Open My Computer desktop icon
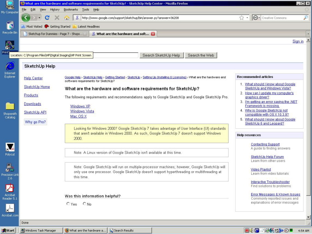This screenshot has height=234, width=312. click(x=10, y=7)
